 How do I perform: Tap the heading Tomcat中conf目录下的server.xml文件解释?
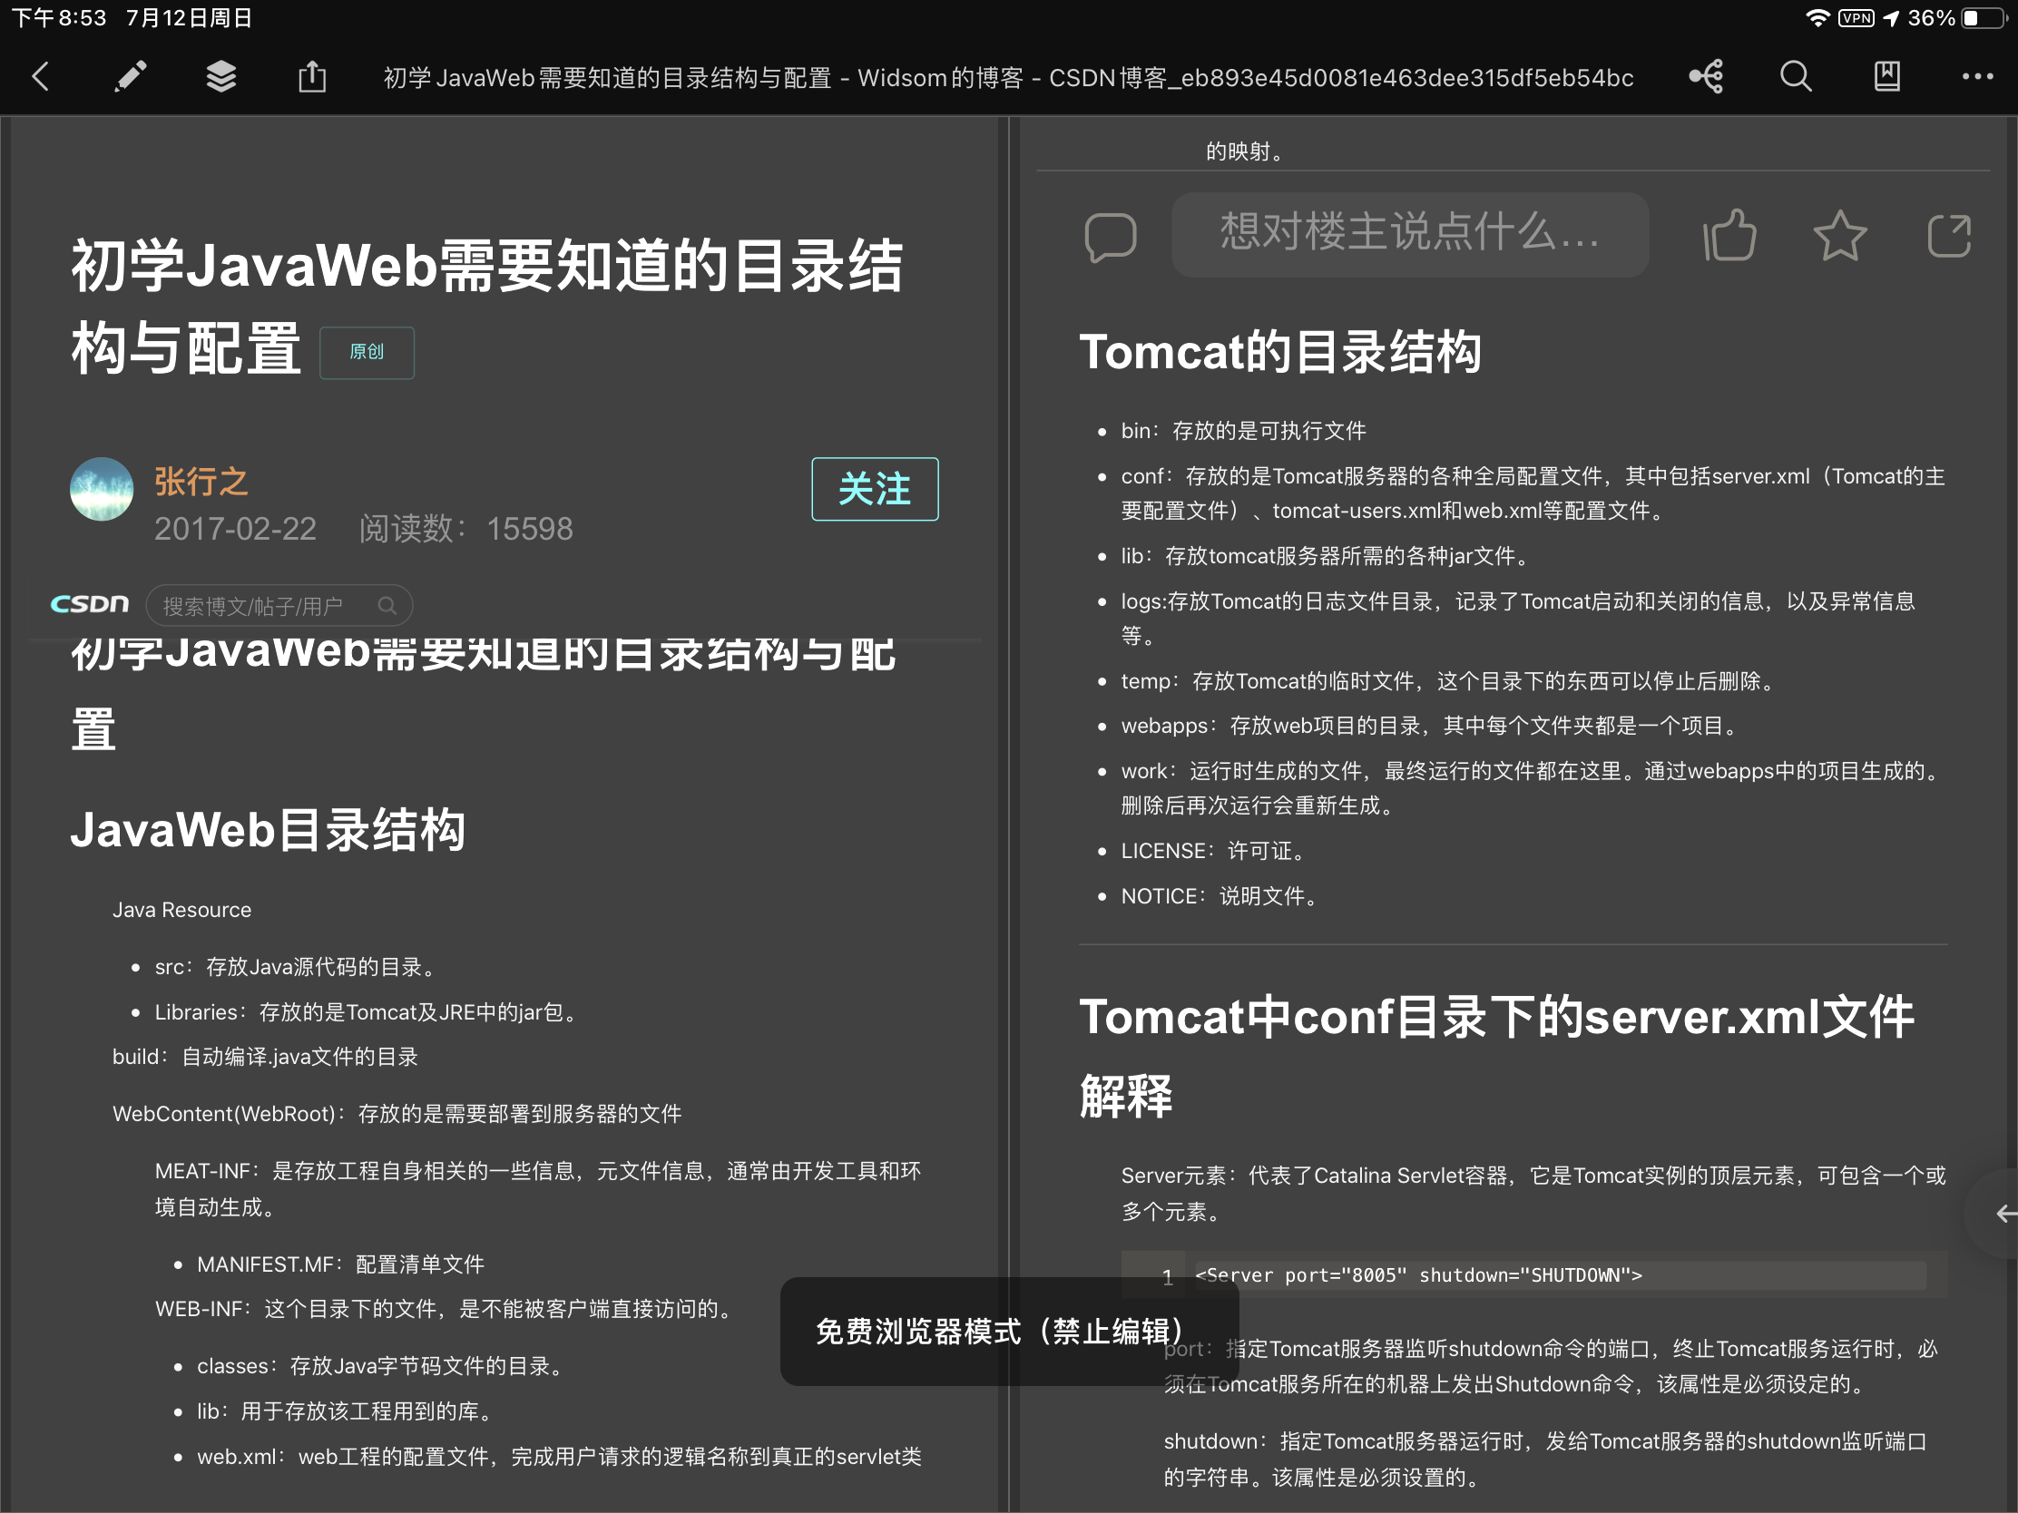click(x=1497, y=1056)
